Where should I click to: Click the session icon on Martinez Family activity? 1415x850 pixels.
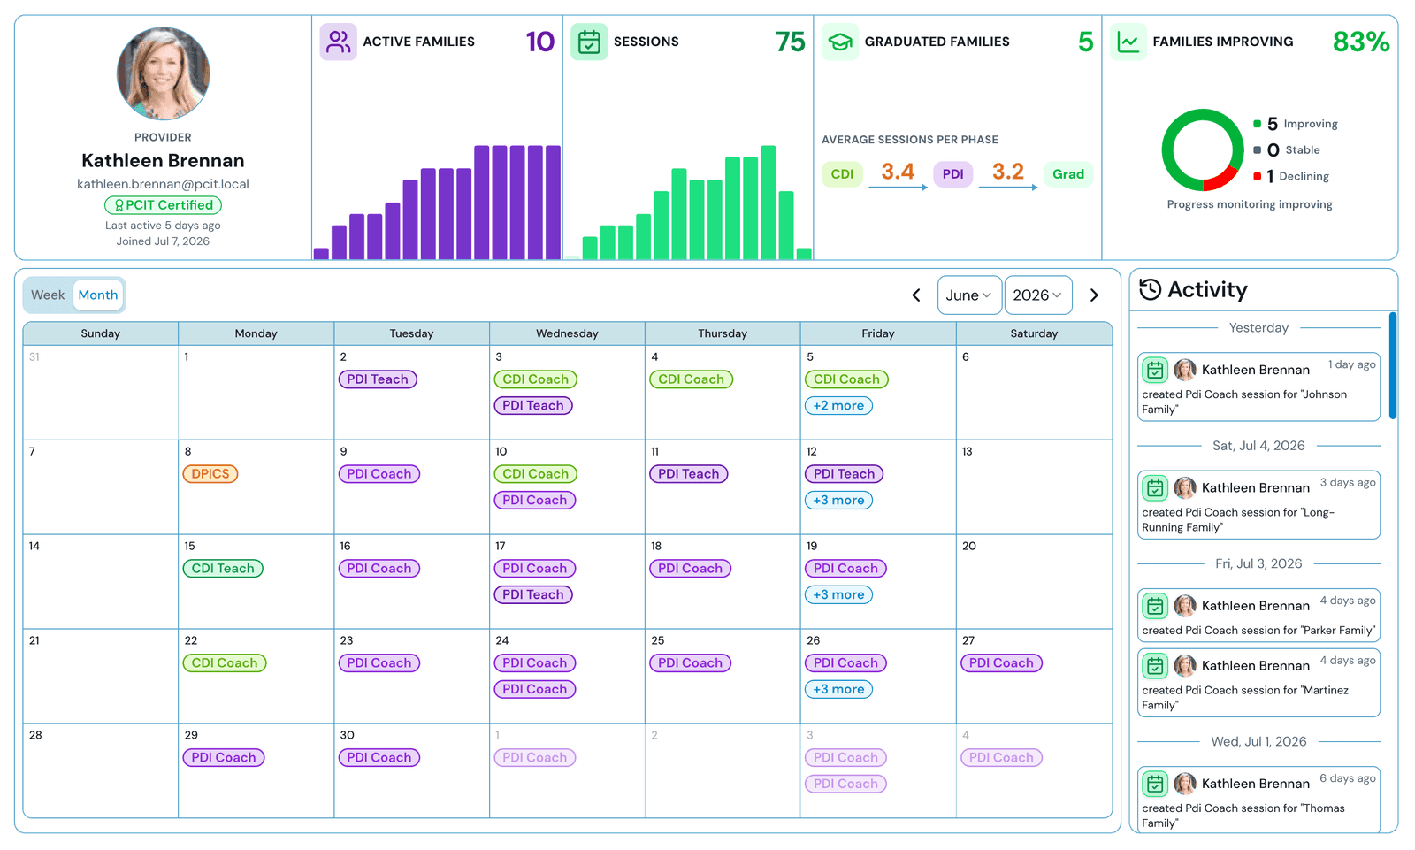1155,665
